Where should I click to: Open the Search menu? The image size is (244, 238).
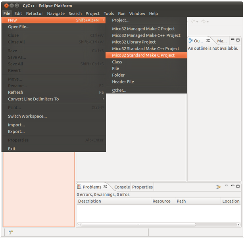click(x=75, y=14)
